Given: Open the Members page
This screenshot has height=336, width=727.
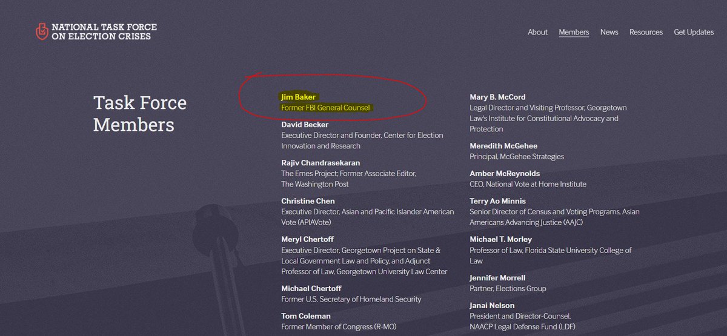Looking at the screenshot, I should coord(574,32).
